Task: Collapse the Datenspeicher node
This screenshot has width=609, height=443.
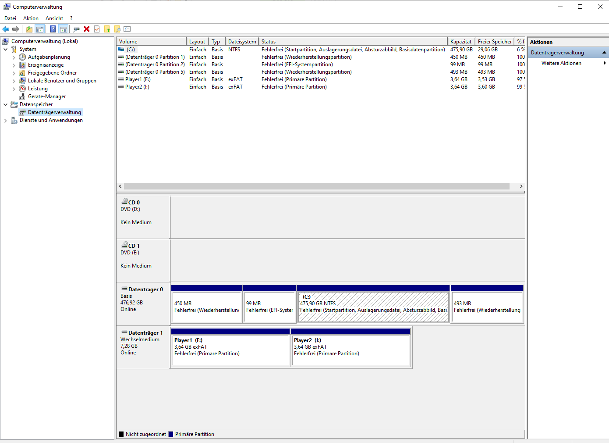Action: pos(5,104)
